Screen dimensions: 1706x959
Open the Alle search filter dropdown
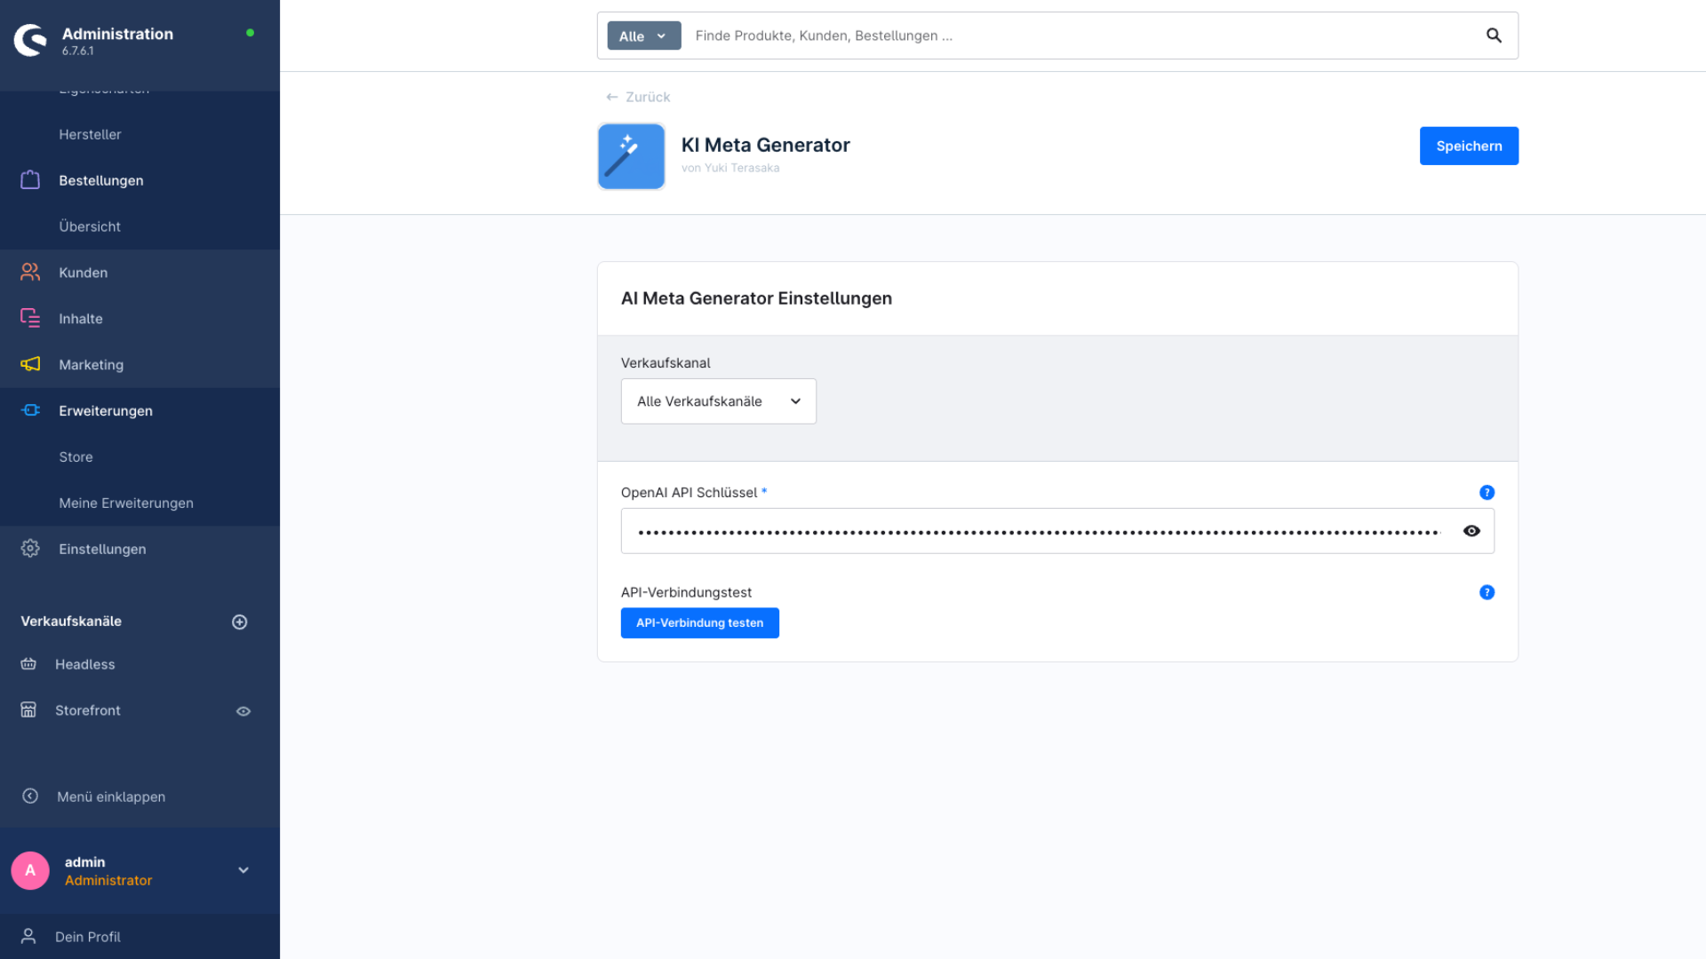[x=643, y=36]
